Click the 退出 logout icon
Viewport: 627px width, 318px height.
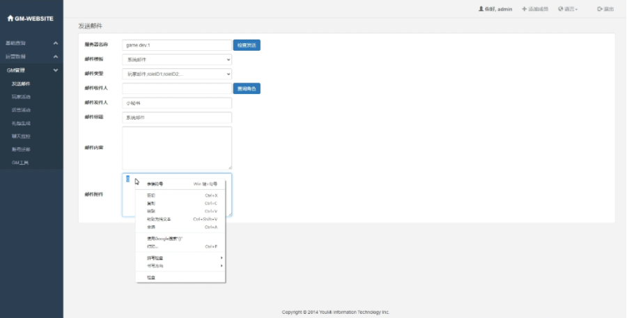pos(599,9)
